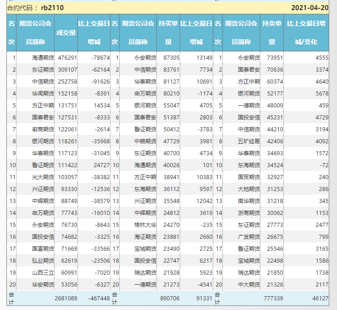Click 徽商期货 in volume ranking
The height and width of the screenshot is (310, 337).
(43, 130)
